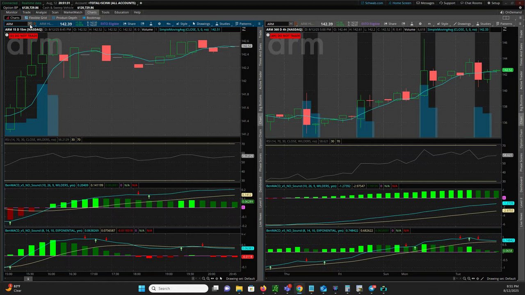Open the 4h timeframe dropdown in right chart
525x295 pixels.
coord(429,24)
